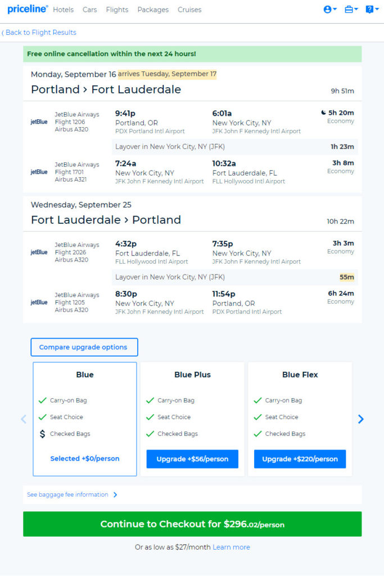Click the JetBlue logo for Flight 1206
384x576 pixels.
point(39,122)
